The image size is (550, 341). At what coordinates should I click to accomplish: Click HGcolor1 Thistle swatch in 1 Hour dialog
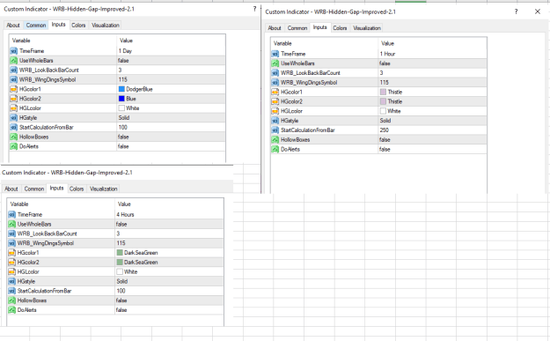[x=383, y=92]
